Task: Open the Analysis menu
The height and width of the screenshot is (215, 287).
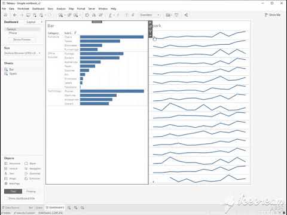Action: coord(61,9)
